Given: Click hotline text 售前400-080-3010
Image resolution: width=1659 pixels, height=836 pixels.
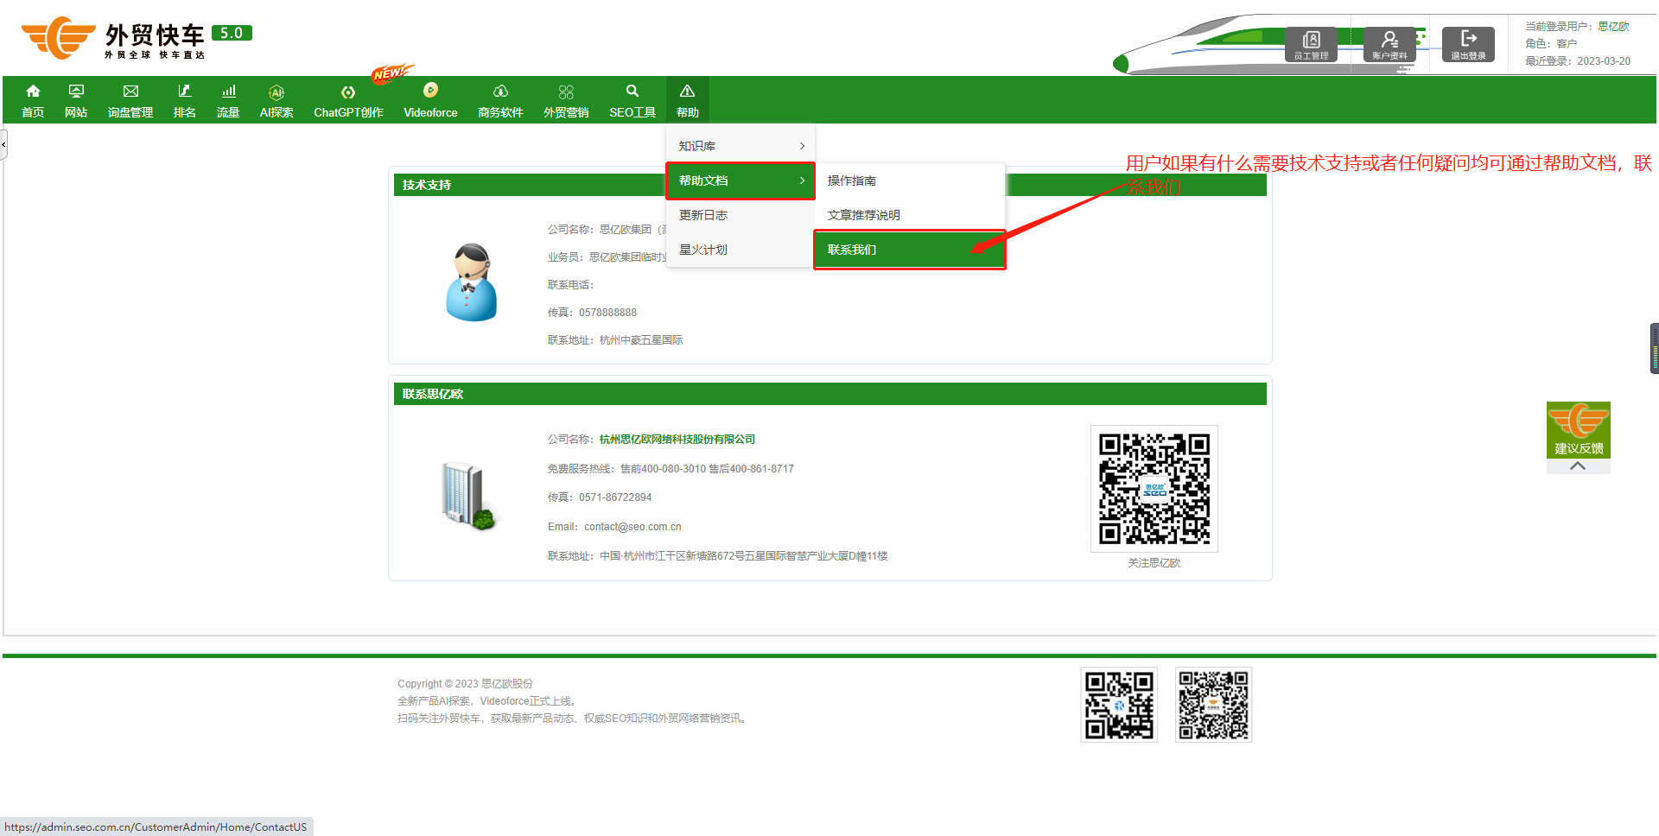Looking at the screenshot, I should [x=663, y=469].
